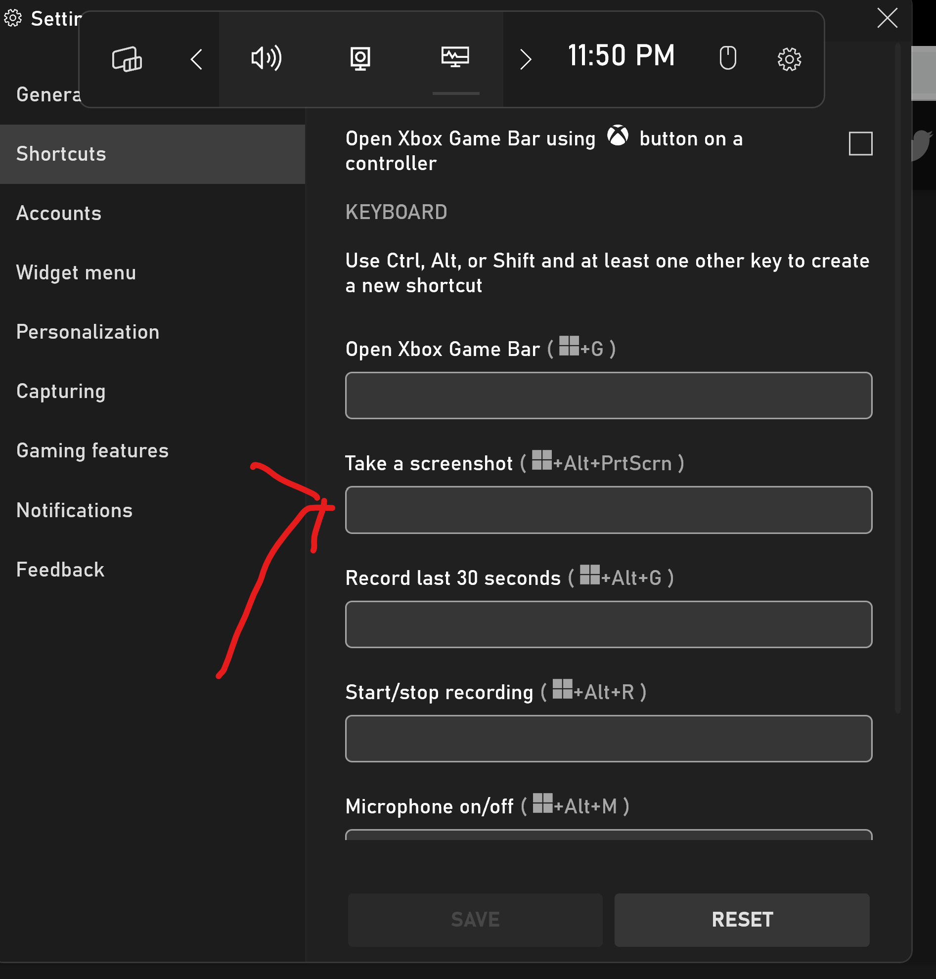Open the Feedback settings tab
Screen dimensions: 936x979
tap(152, 570)
